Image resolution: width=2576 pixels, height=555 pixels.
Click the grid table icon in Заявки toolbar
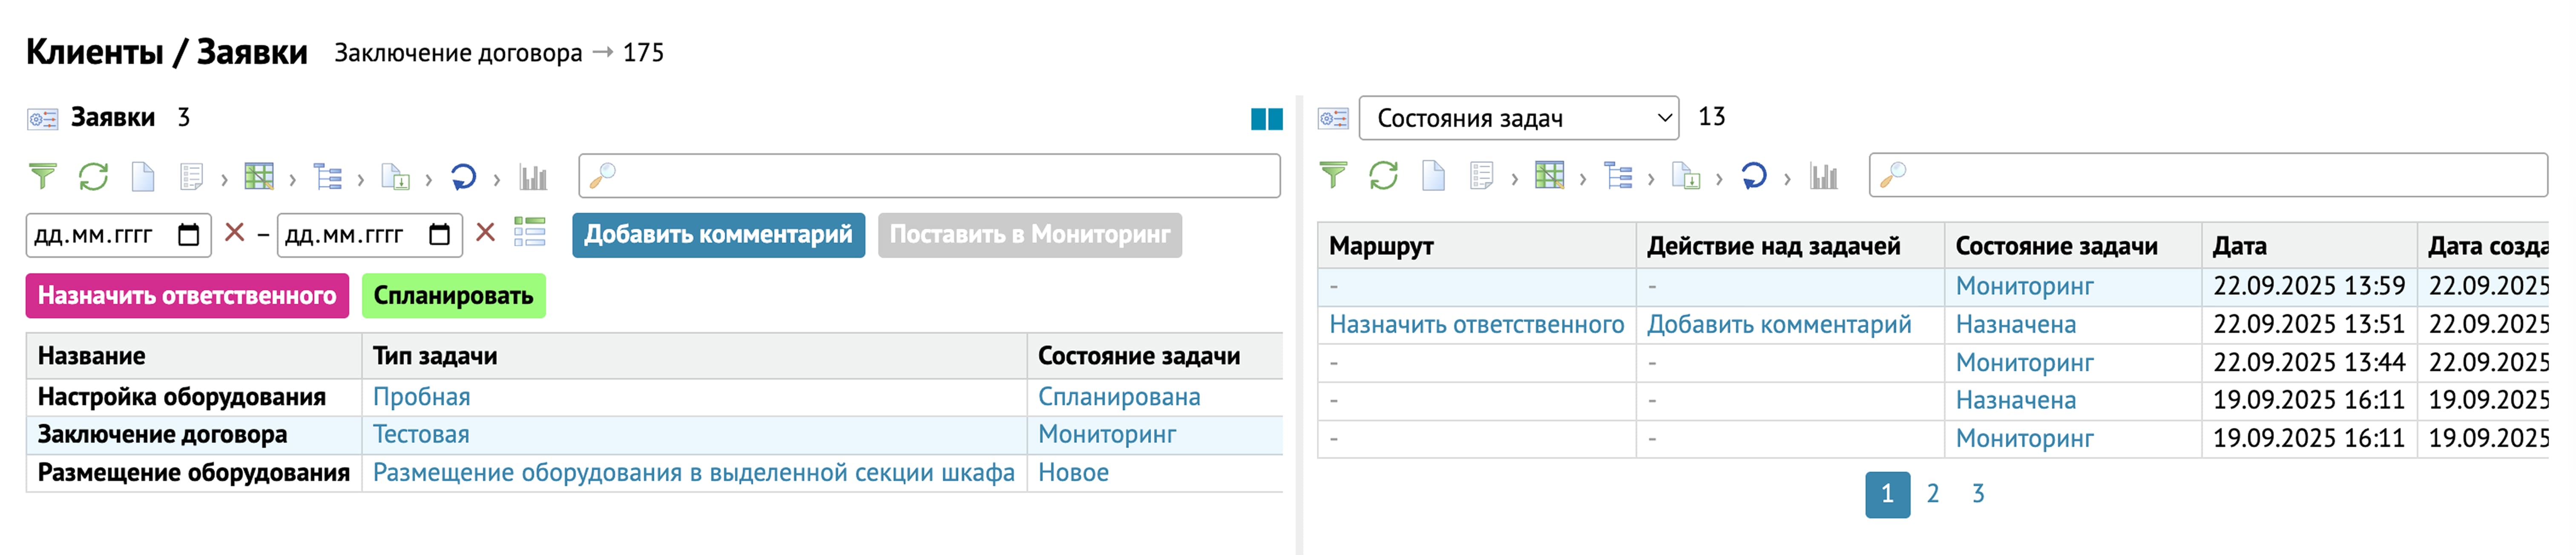[259, 177]
